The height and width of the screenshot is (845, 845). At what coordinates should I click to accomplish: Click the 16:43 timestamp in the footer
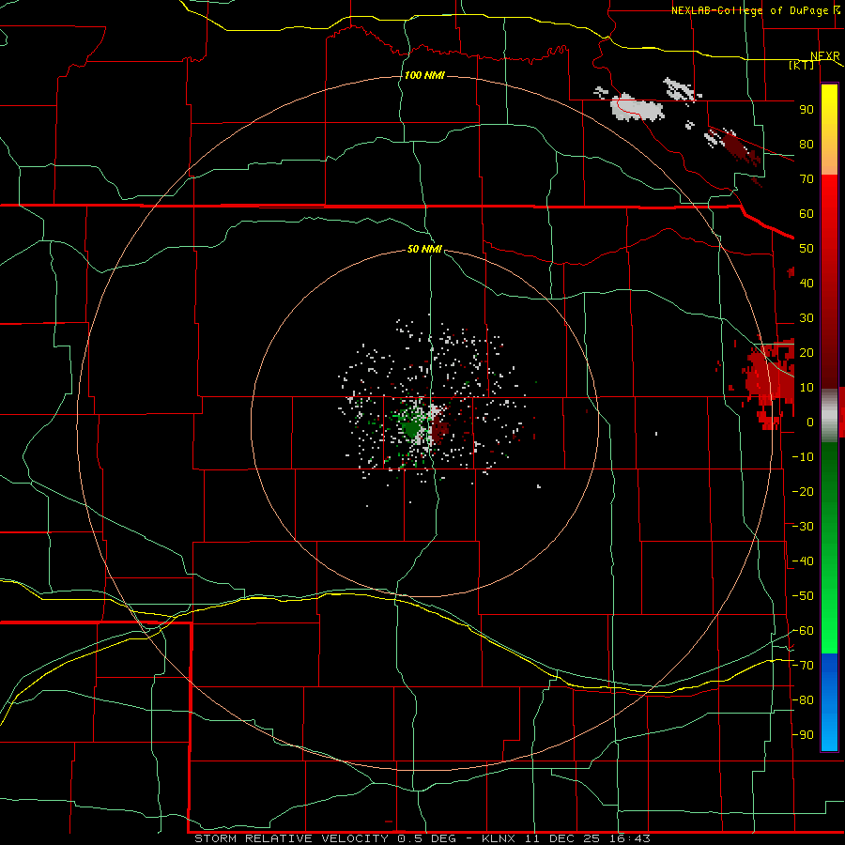pos(630,838)
